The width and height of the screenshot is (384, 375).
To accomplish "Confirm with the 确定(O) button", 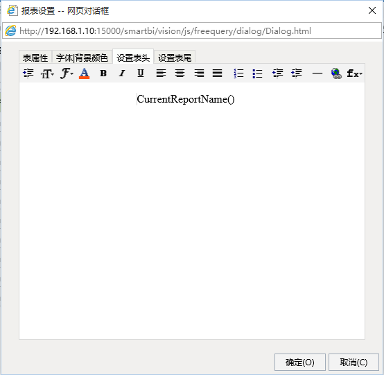I will pos(299,362).
